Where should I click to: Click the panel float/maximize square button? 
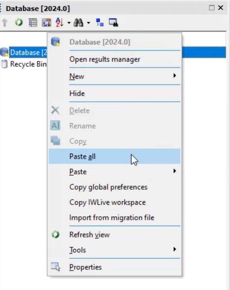pyautogui.click(x=212, y=8)
